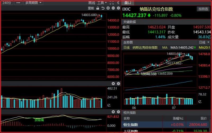
Task: Zoom in with the plus icon
Action: pyautogui.click(x=108, y=8)
